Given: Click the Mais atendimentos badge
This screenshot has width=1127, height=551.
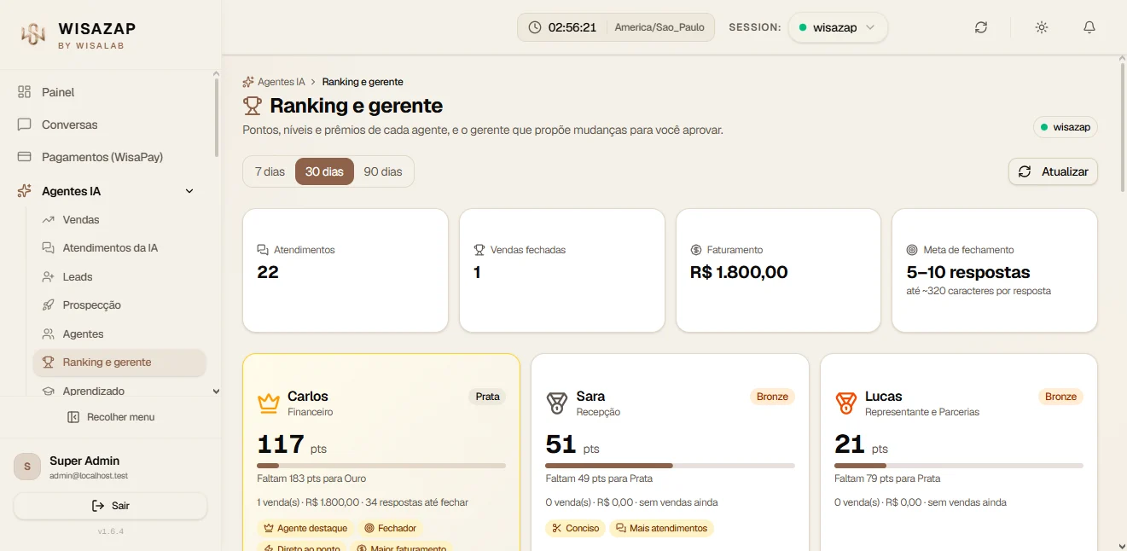Looking at the screenshot, I should click(661, 528).
